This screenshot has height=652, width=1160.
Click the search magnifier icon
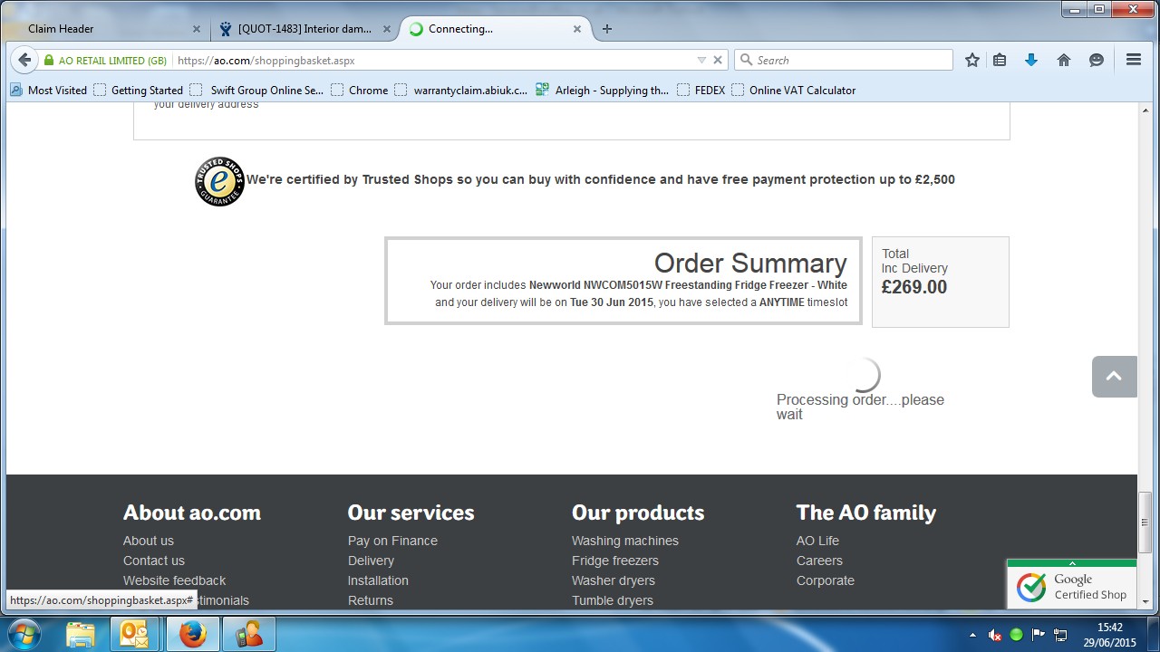pos(746,60)
